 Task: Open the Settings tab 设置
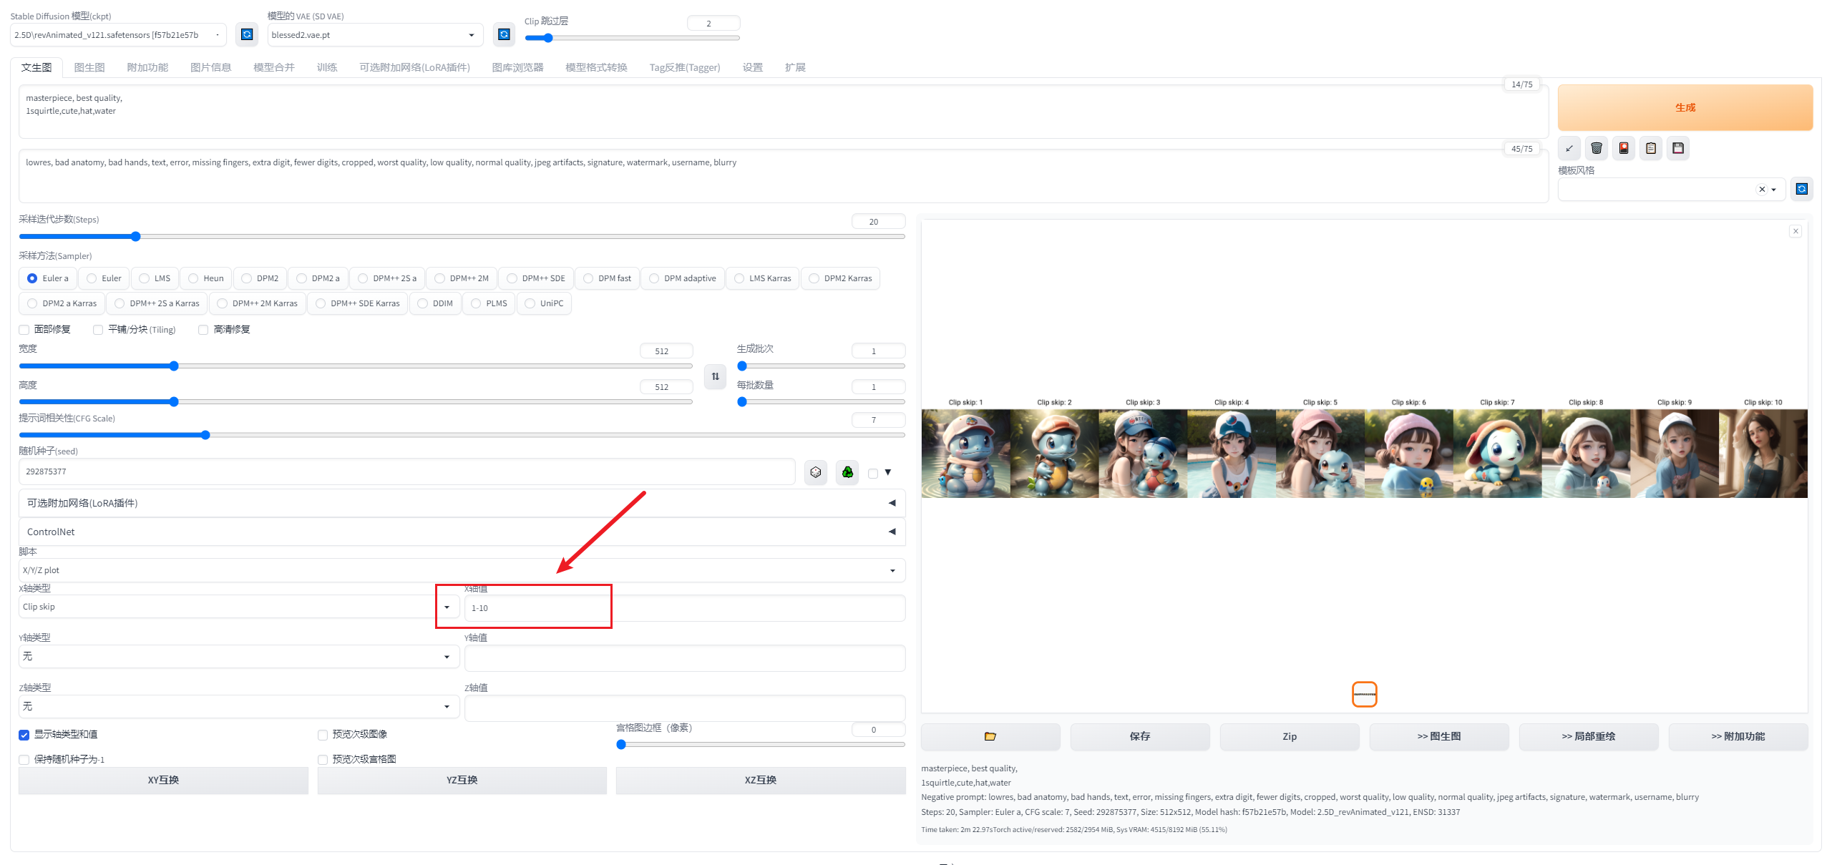pyautogui.click(x=752, y=67)
